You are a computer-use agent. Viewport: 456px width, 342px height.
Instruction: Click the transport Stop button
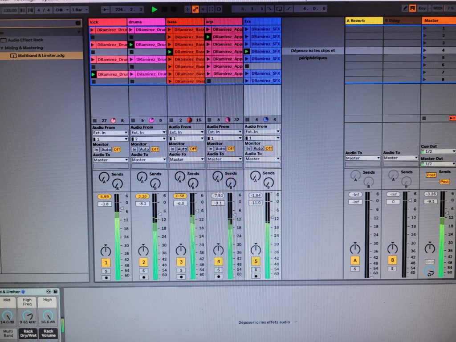pos(164,9)
